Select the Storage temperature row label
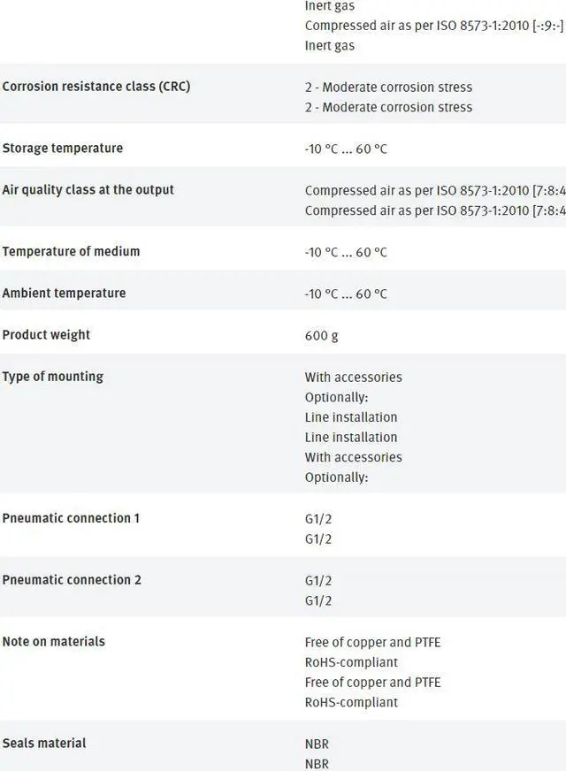The width and height of the screenshot is (566, 771). click(62, 149)
